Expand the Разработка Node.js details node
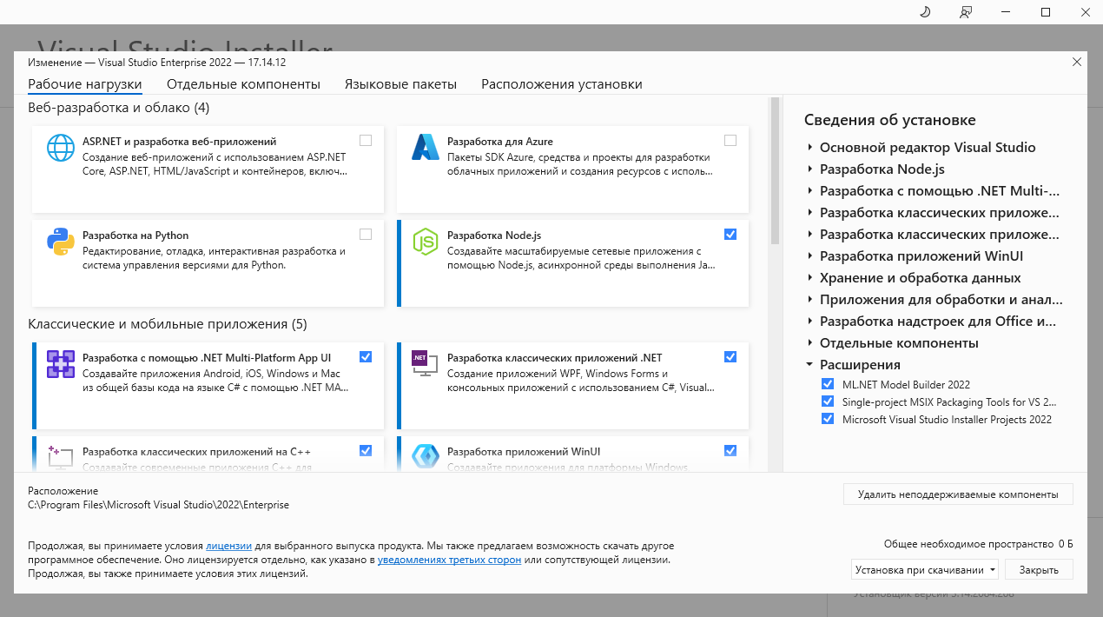 click(809, 169)
